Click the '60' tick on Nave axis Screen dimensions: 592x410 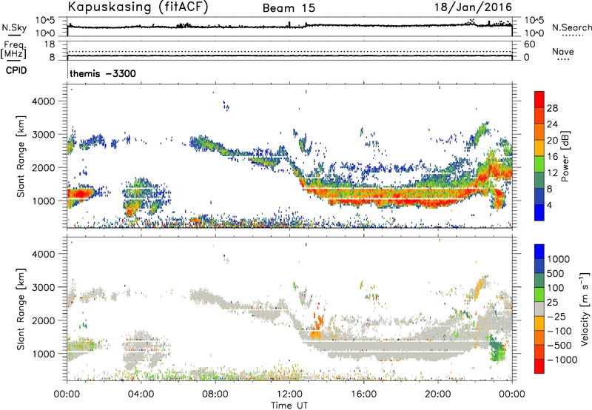click(x=529, y=44)
